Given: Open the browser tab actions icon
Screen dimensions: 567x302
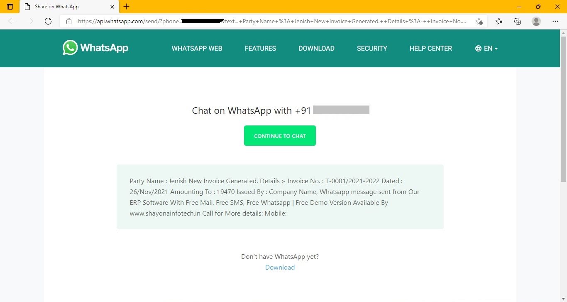Looking at the screenshot, I should pyautogui.click(x=10, y=7).
